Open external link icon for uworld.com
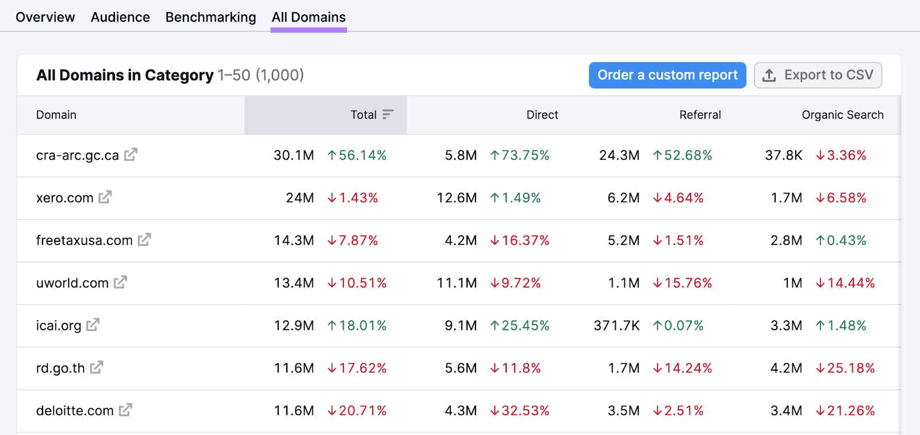 pos(120,282)
